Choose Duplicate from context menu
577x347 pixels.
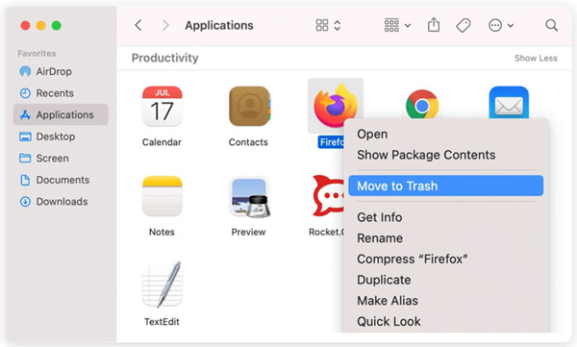(x=445, y=280)
